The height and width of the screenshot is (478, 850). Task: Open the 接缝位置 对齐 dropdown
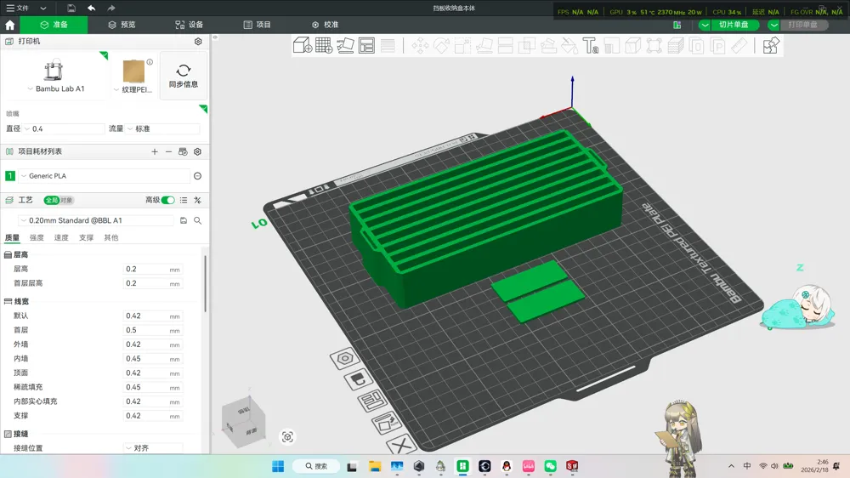153,448
